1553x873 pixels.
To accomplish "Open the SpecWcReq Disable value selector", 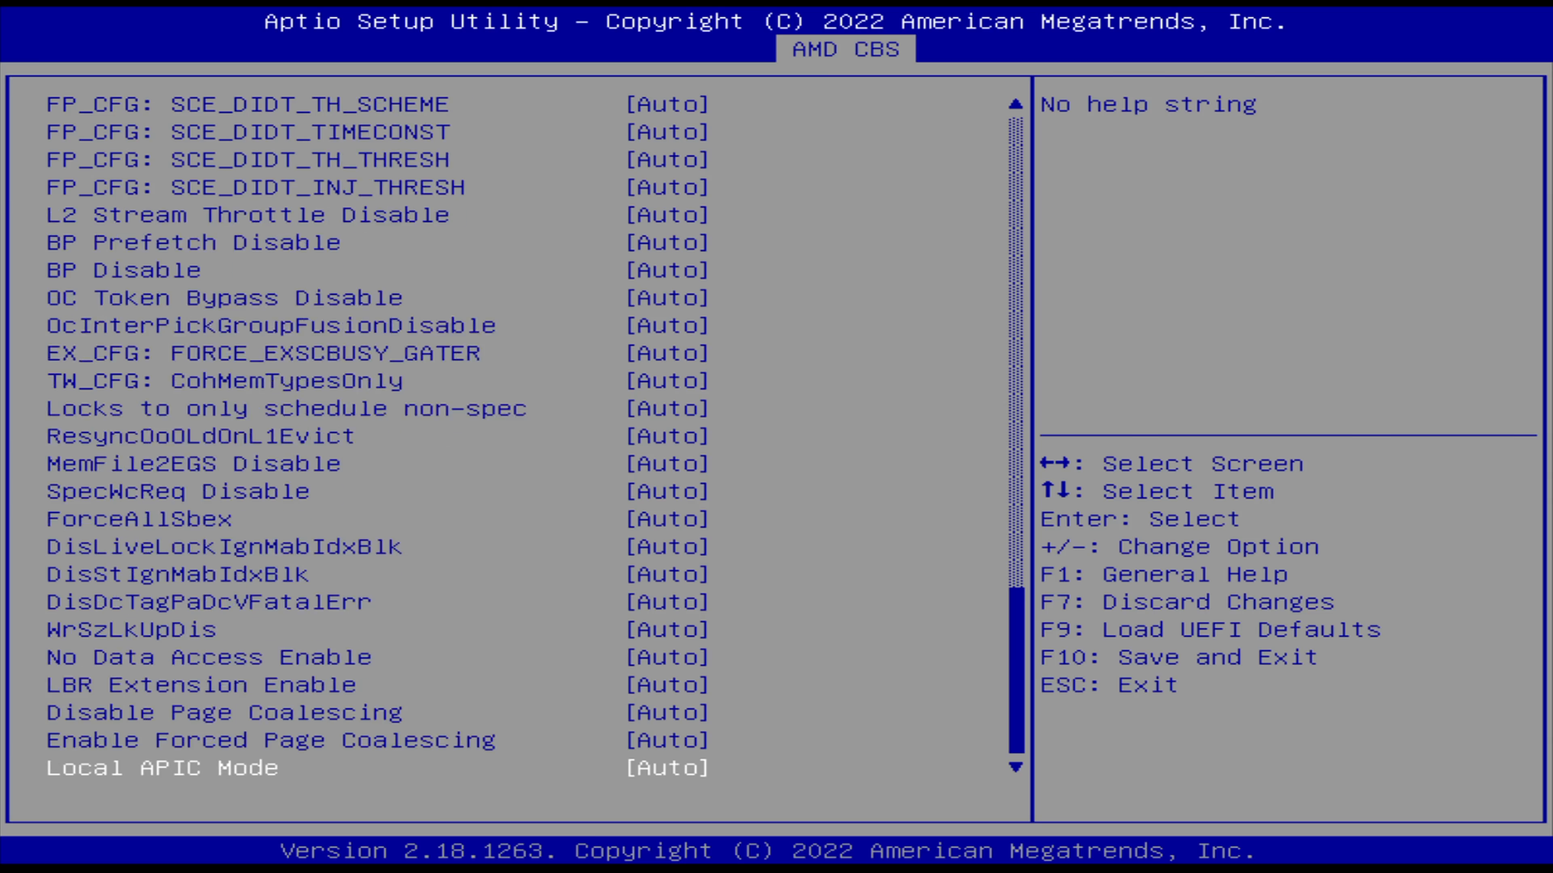I will [x=667, y=491].
